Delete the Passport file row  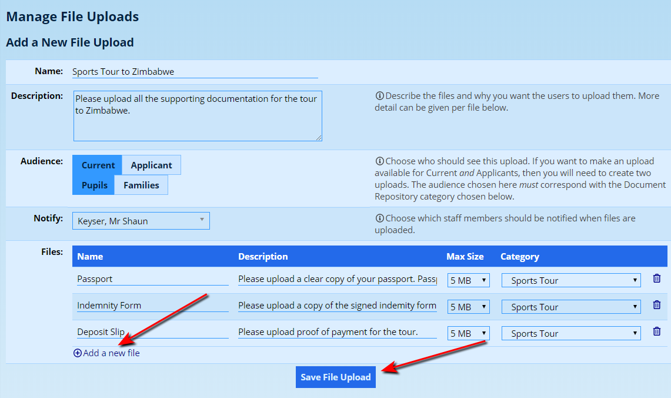(657, 279)
